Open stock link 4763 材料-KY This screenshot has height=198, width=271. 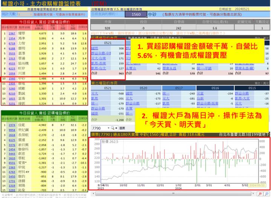[x=12, y=172]
